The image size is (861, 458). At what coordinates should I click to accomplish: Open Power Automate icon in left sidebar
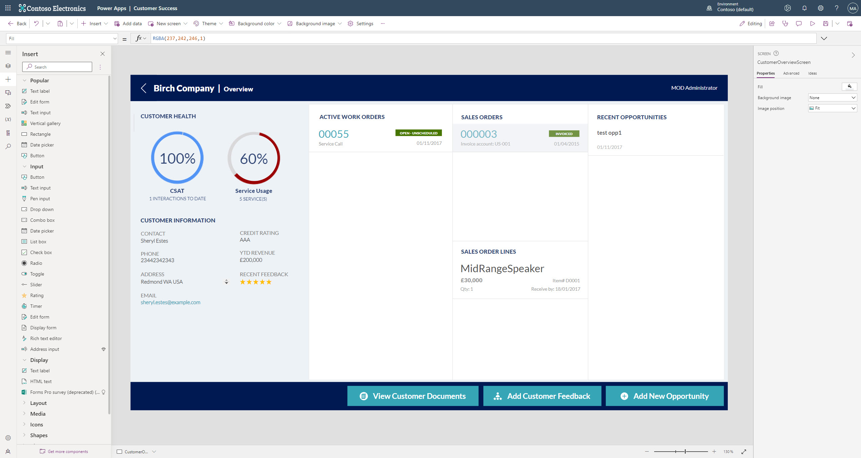[x=8, y=106]
